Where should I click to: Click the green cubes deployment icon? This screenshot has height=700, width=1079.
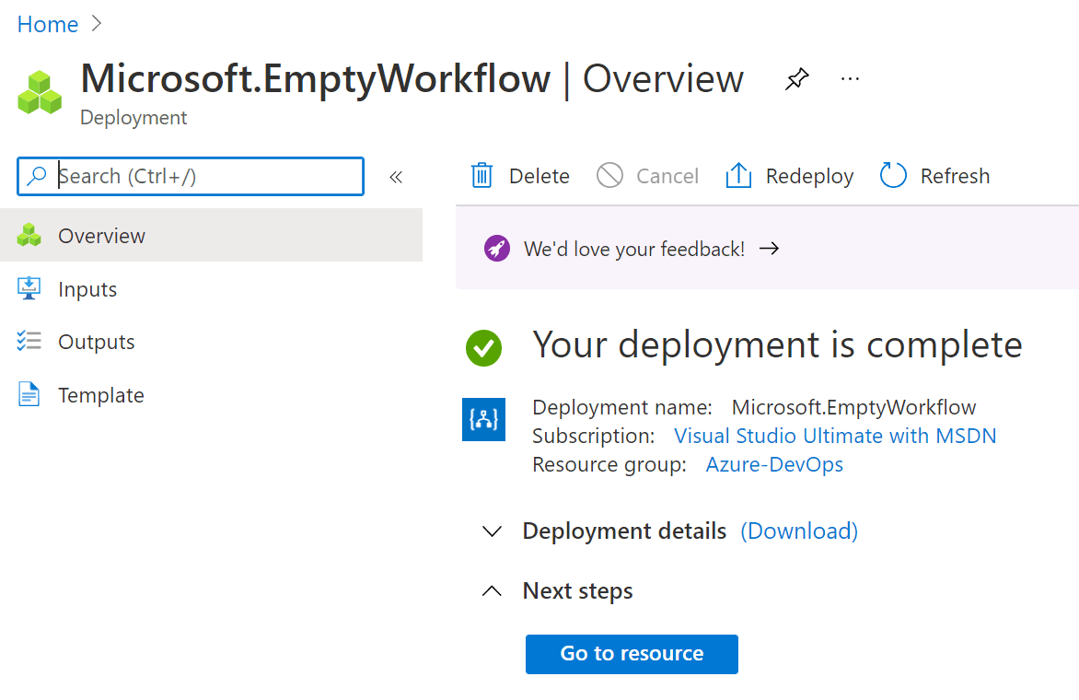click(x=40, y=92)
